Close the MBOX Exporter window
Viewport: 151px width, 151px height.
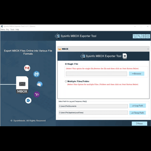pos(148,26)
